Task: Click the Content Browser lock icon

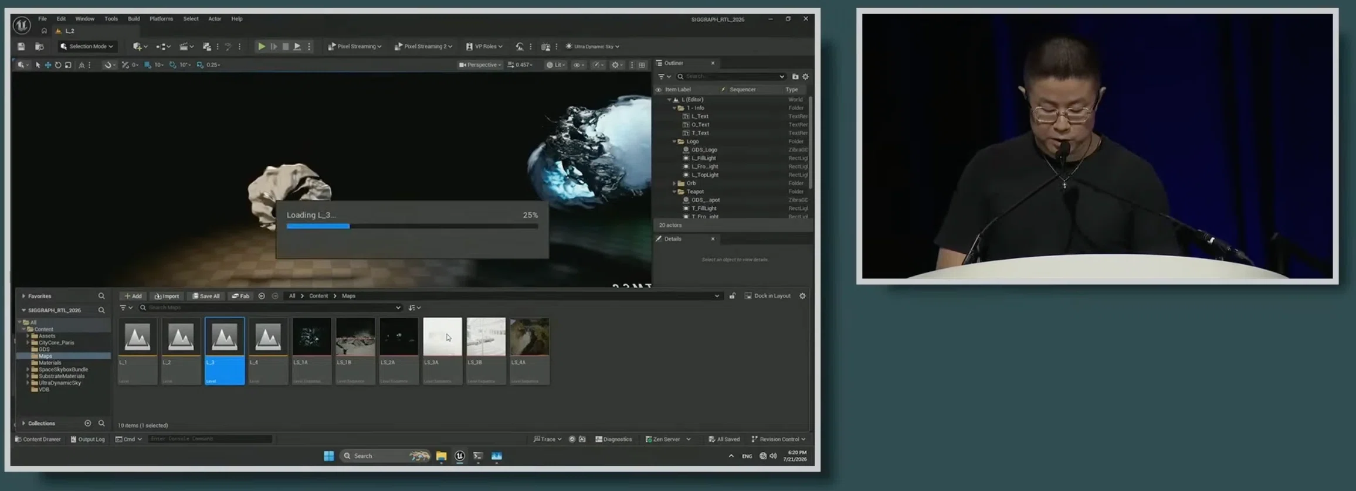Action: [x=733, y=296]
